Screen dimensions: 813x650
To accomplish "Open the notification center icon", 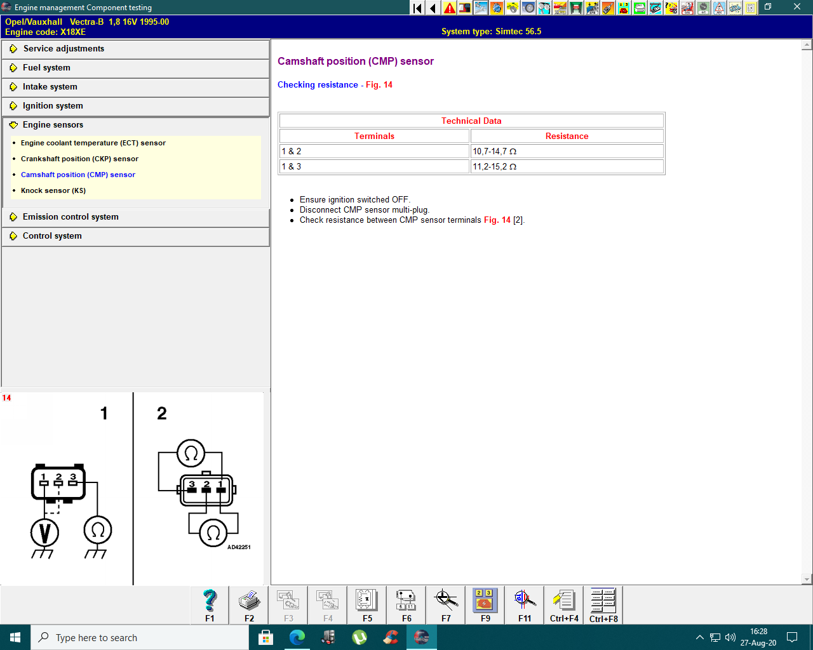I will coord(792,637).
